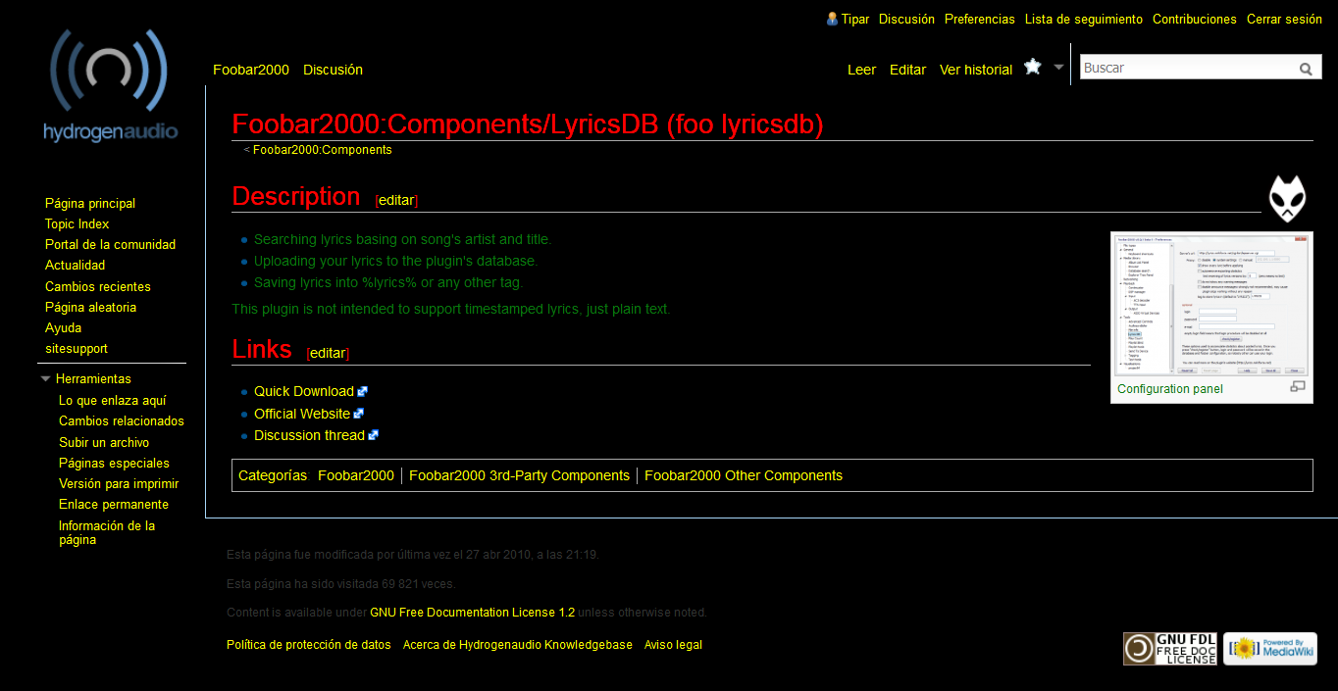Click the search magnifier icon

pos(1306,69)
